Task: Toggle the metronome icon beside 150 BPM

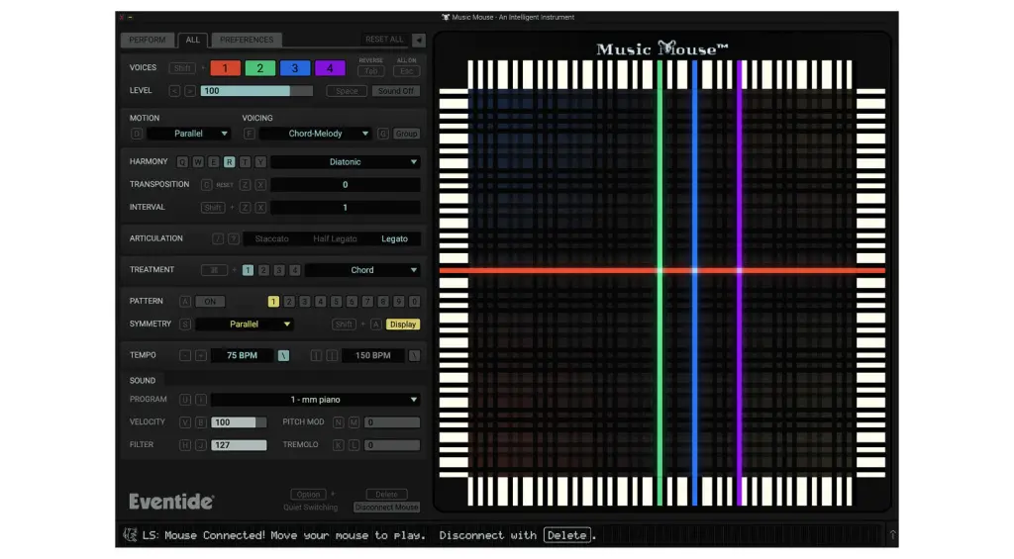Action: tap(415, 355)
